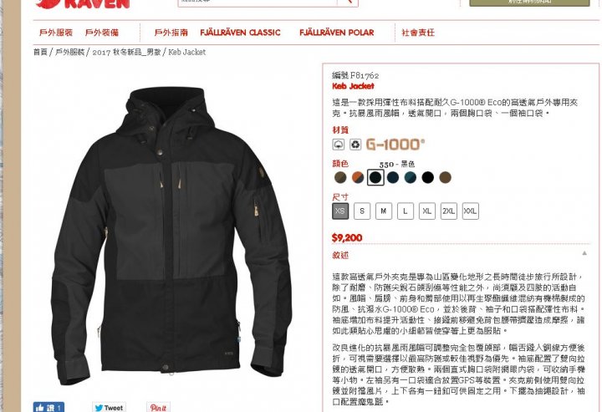Viewport: 602px width, 412px height.
Task: Select size XL option
Action: [x=427, y=211]
